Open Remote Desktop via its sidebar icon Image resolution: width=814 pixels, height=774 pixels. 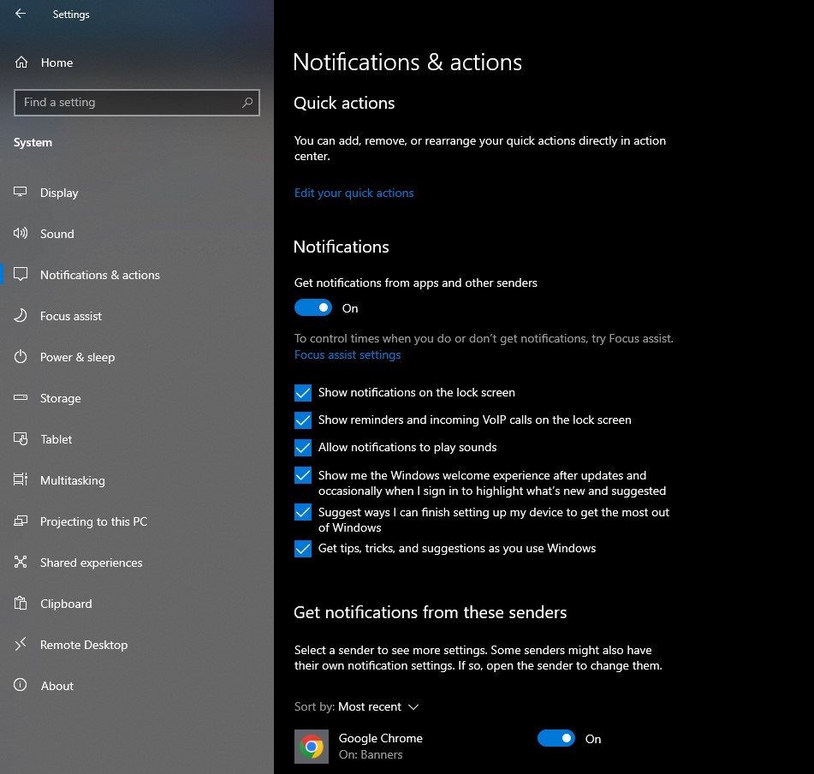20,644
